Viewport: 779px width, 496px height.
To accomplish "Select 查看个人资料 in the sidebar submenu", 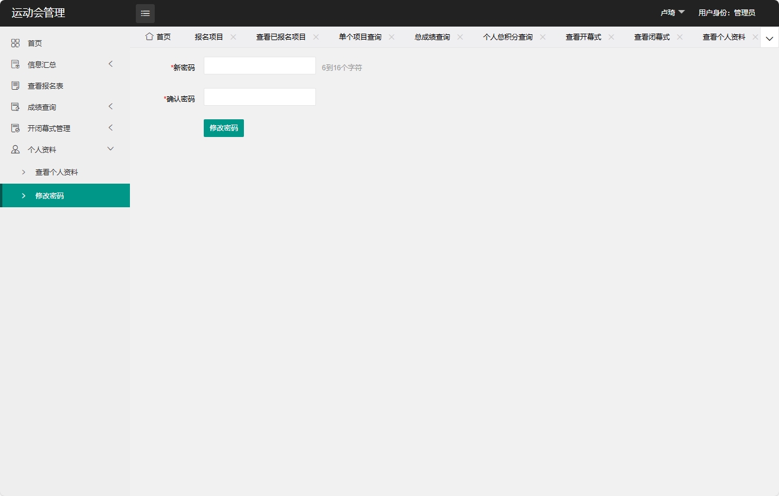I will 56,172.
